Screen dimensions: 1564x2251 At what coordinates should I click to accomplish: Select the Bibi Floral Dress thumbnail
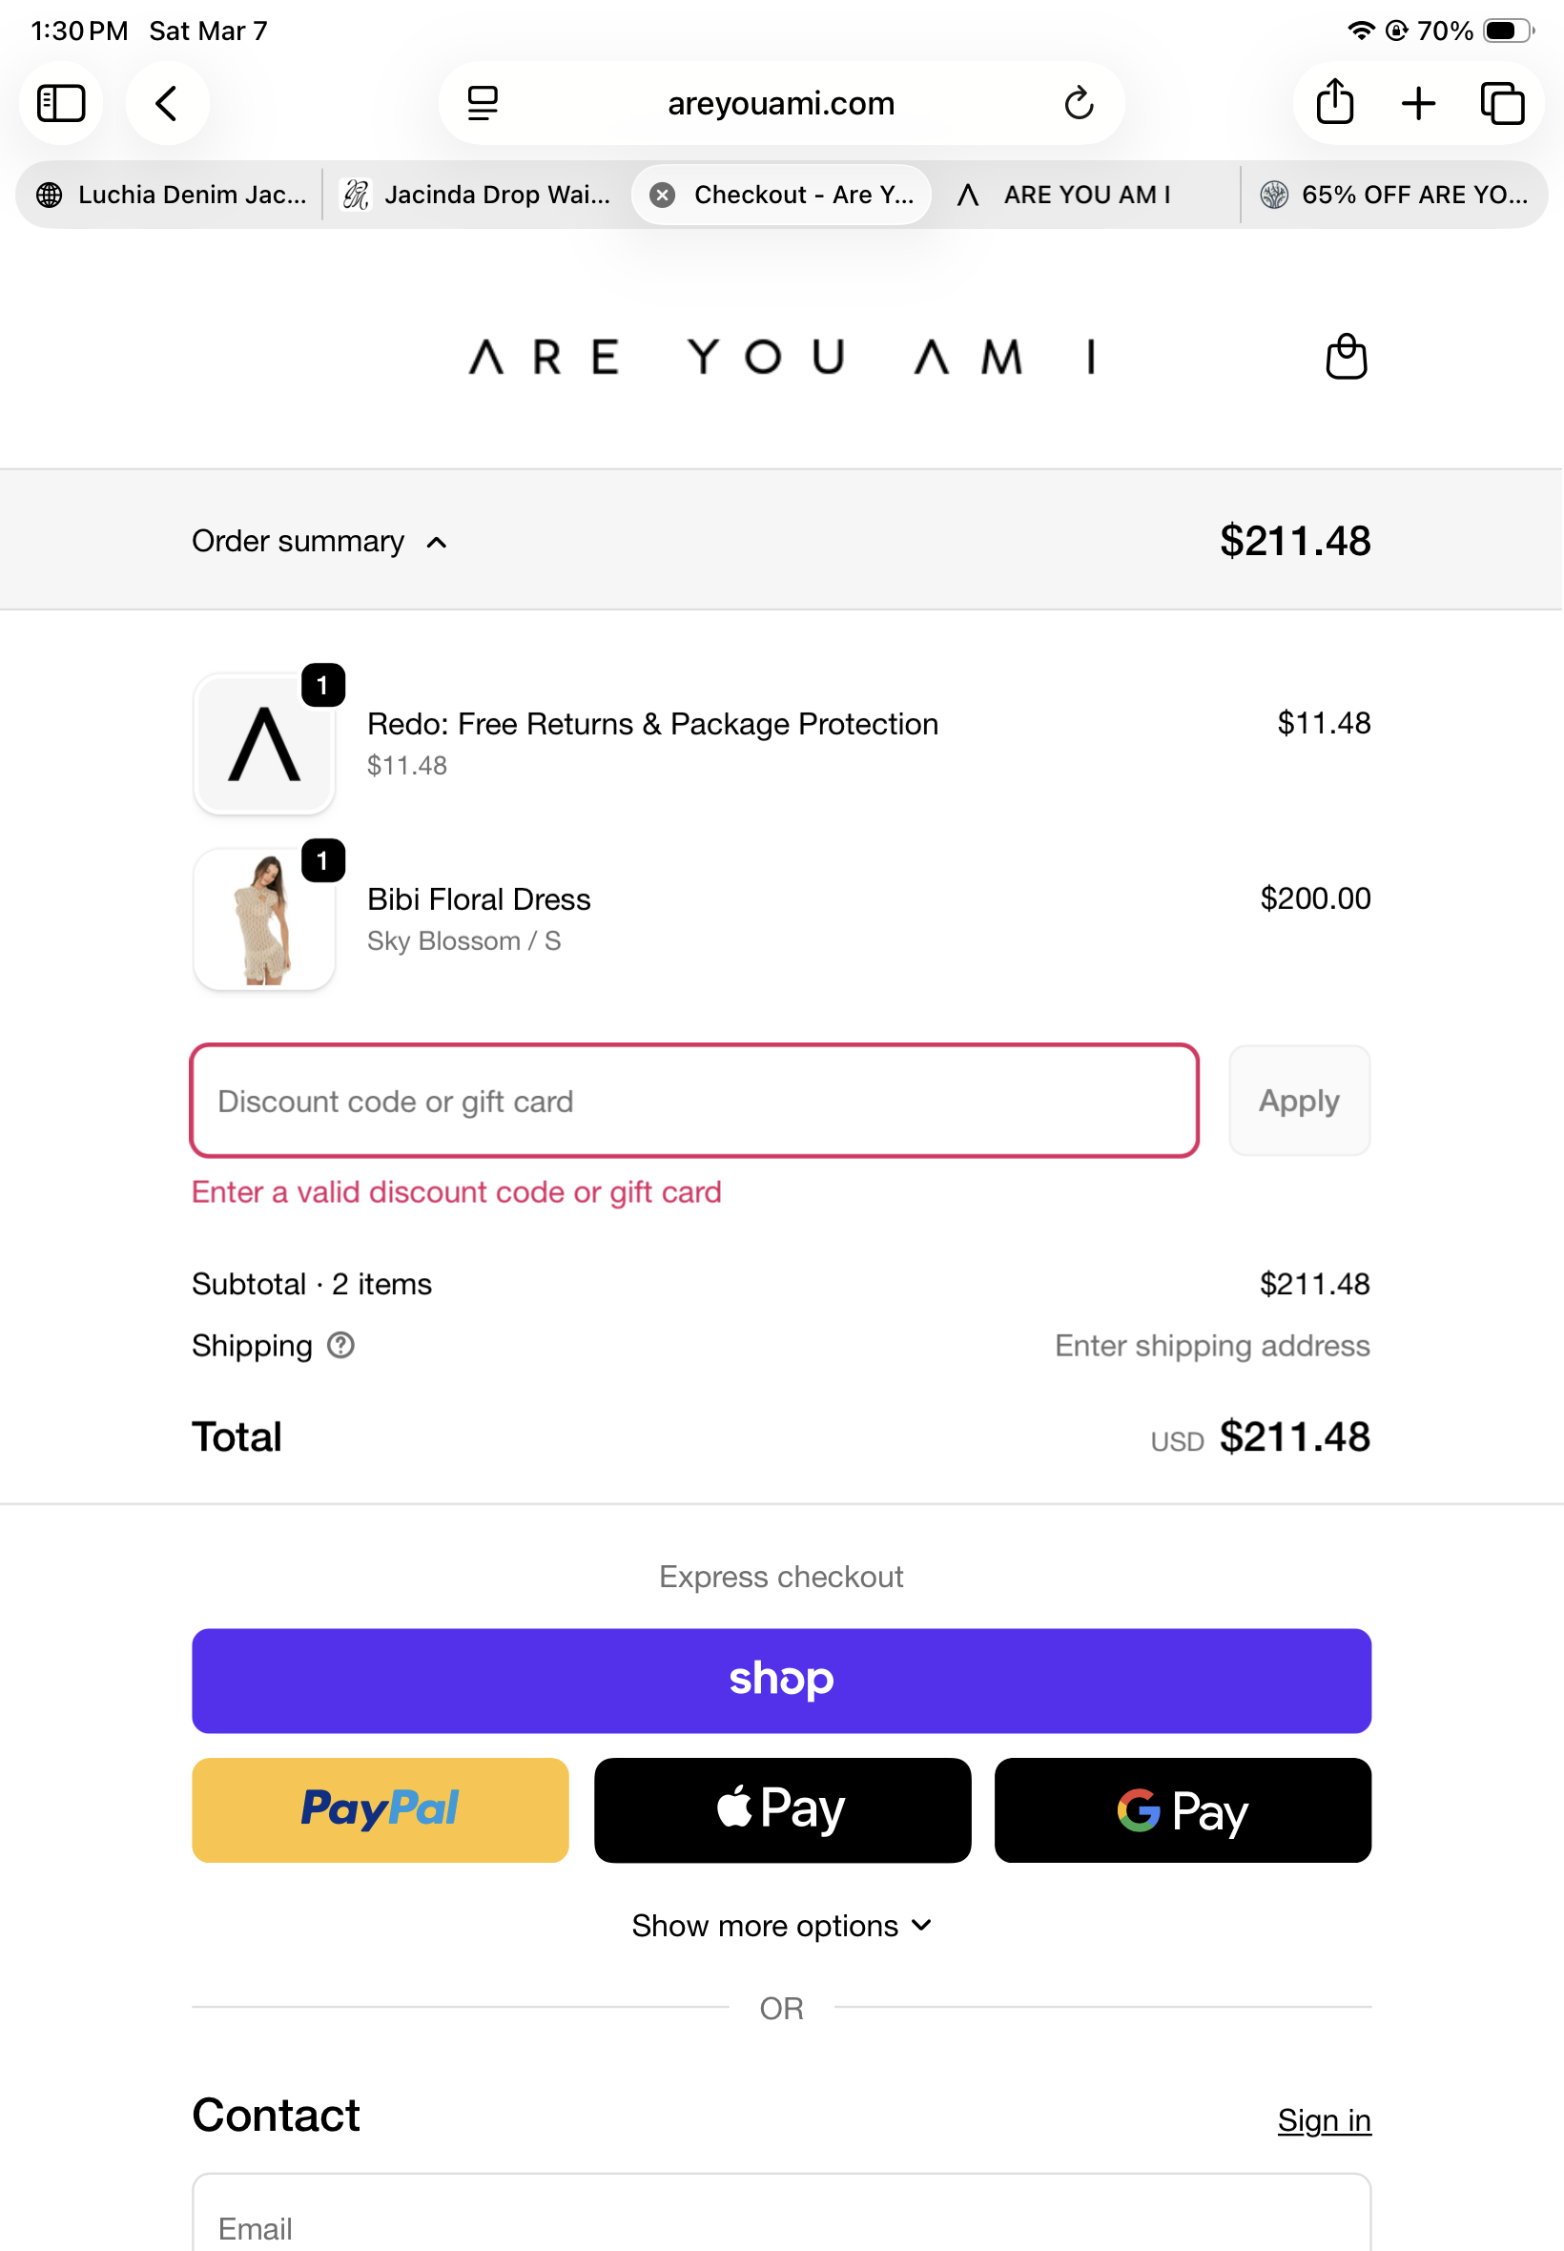coord(263,919)
